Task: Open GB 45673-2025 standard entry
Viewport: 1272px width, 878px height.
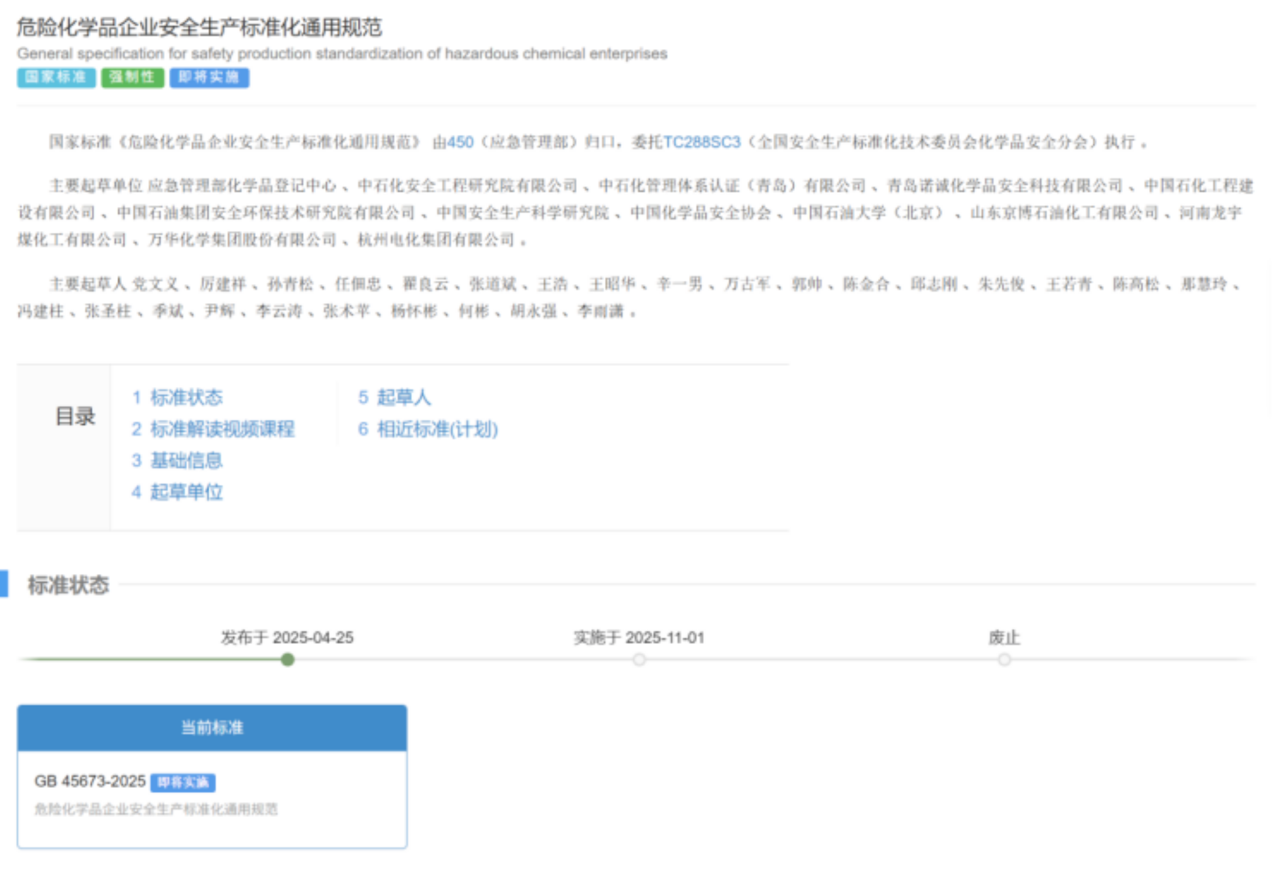Action: point(90,781)
